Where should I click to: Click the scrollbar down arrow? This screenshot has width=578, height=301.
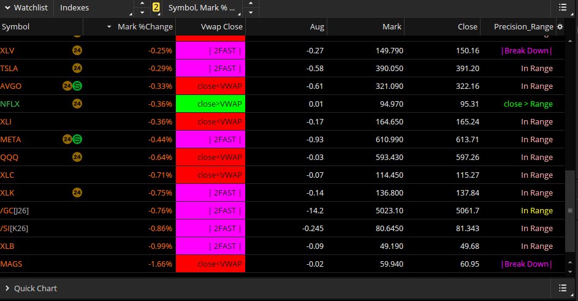(570, 272)
